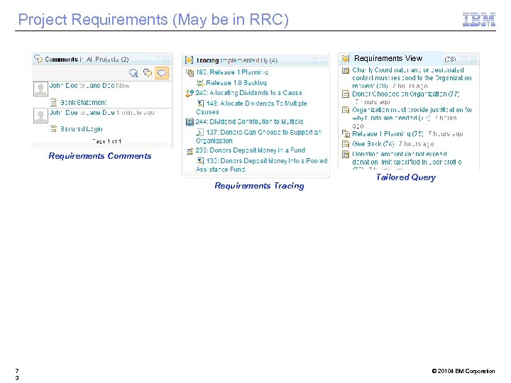Open 'Donor Chooses an Organization (77)' link
The width and height of the screenshot is (511, 383).
point(406,94)
